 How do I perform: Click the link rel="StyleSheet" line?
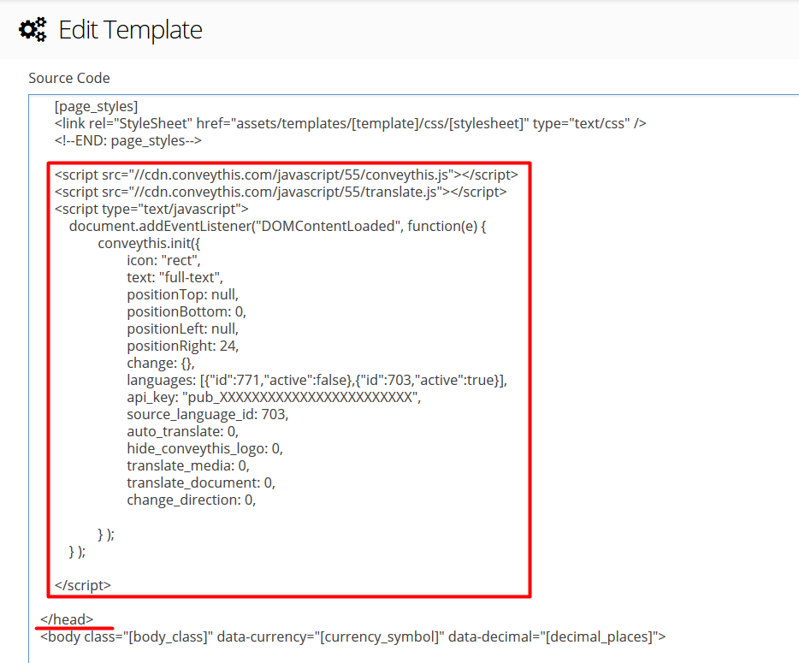tap(351, 123)
